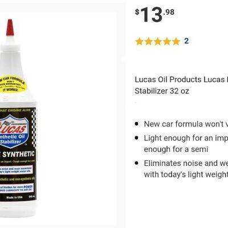The width and height of the screenshot is (228, 228).
Task: Click the "Made in USA" text on the bottle
Action: coord(14,197)
